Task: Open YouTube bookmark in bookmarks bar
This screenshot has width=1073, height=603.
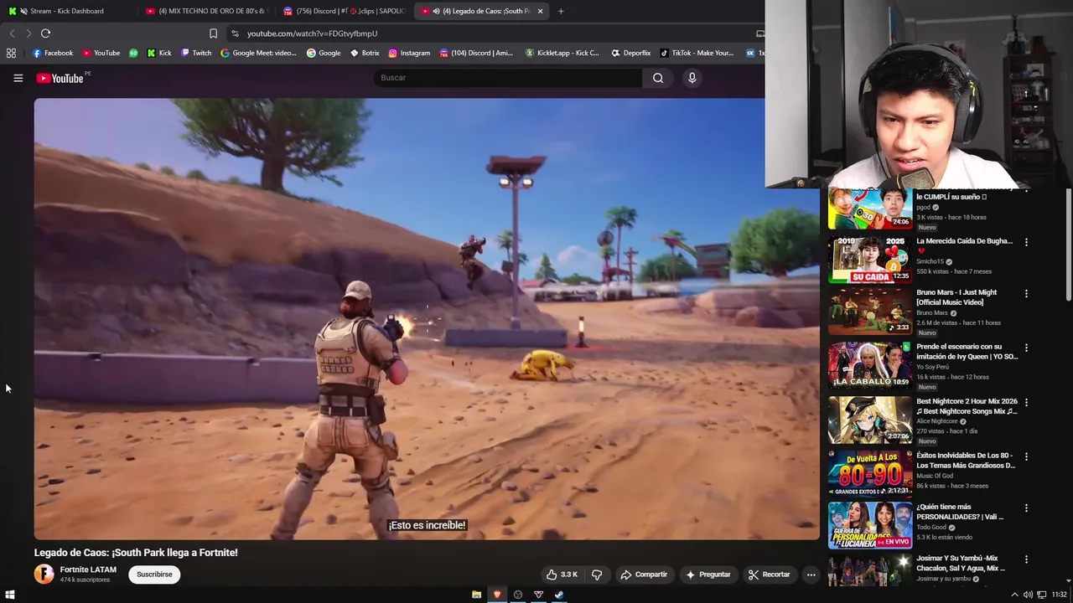Action: (x=101, y=53)
